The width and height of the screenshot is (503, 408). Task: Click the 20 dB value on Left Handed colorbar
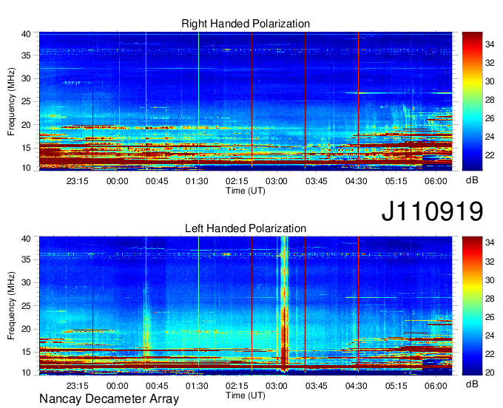(490, 373)
